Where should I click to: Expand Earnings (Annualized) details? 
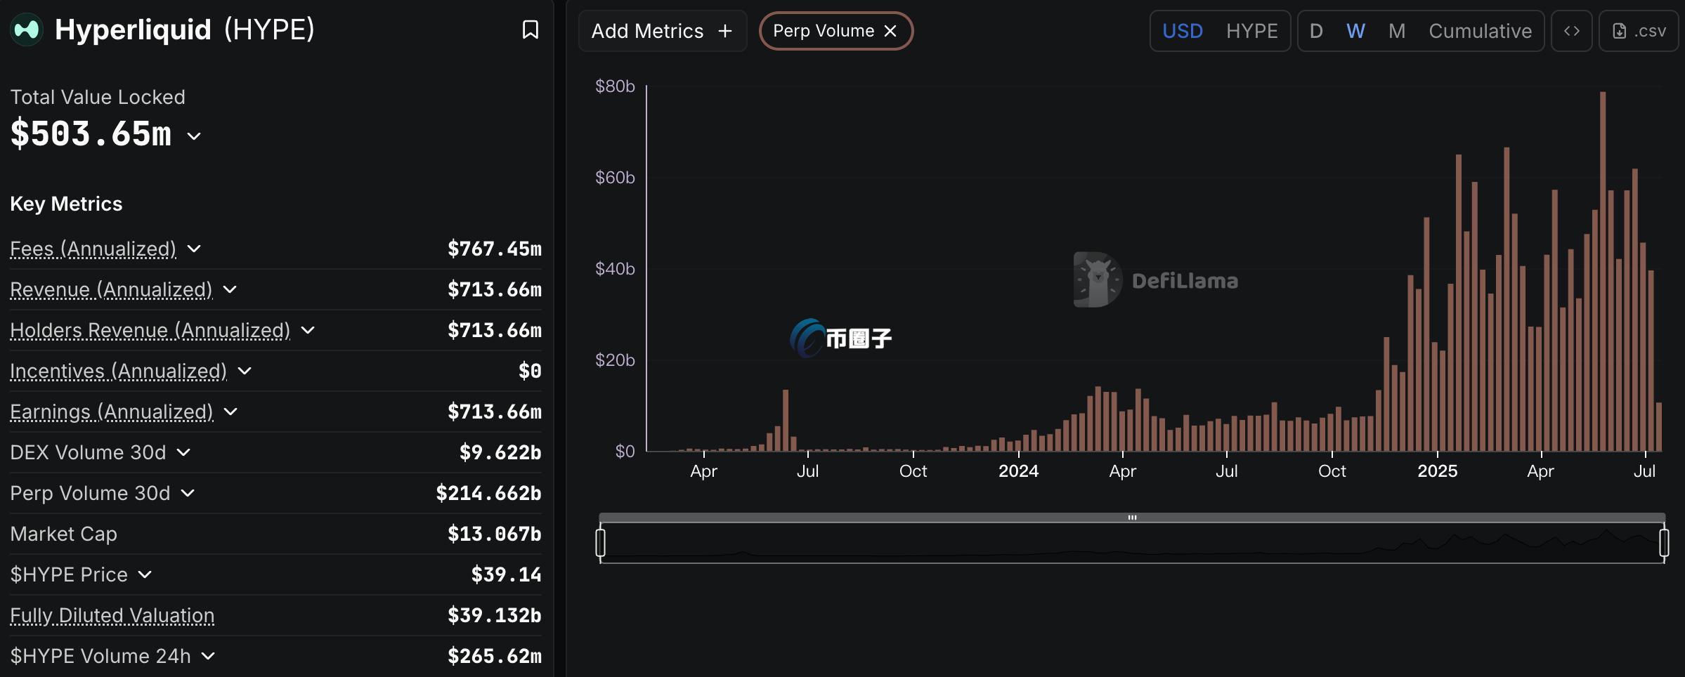pyautogui.click(x=230, y=412)
